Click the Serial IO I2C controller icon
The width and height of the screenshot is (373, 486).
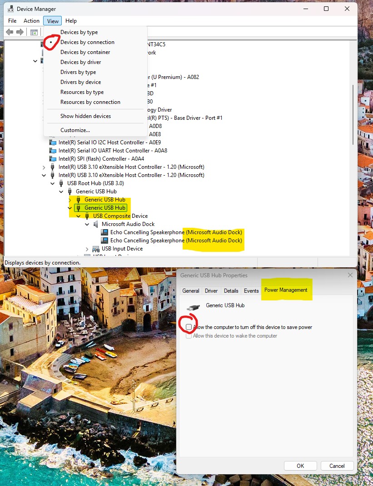(x=53, y=142)
